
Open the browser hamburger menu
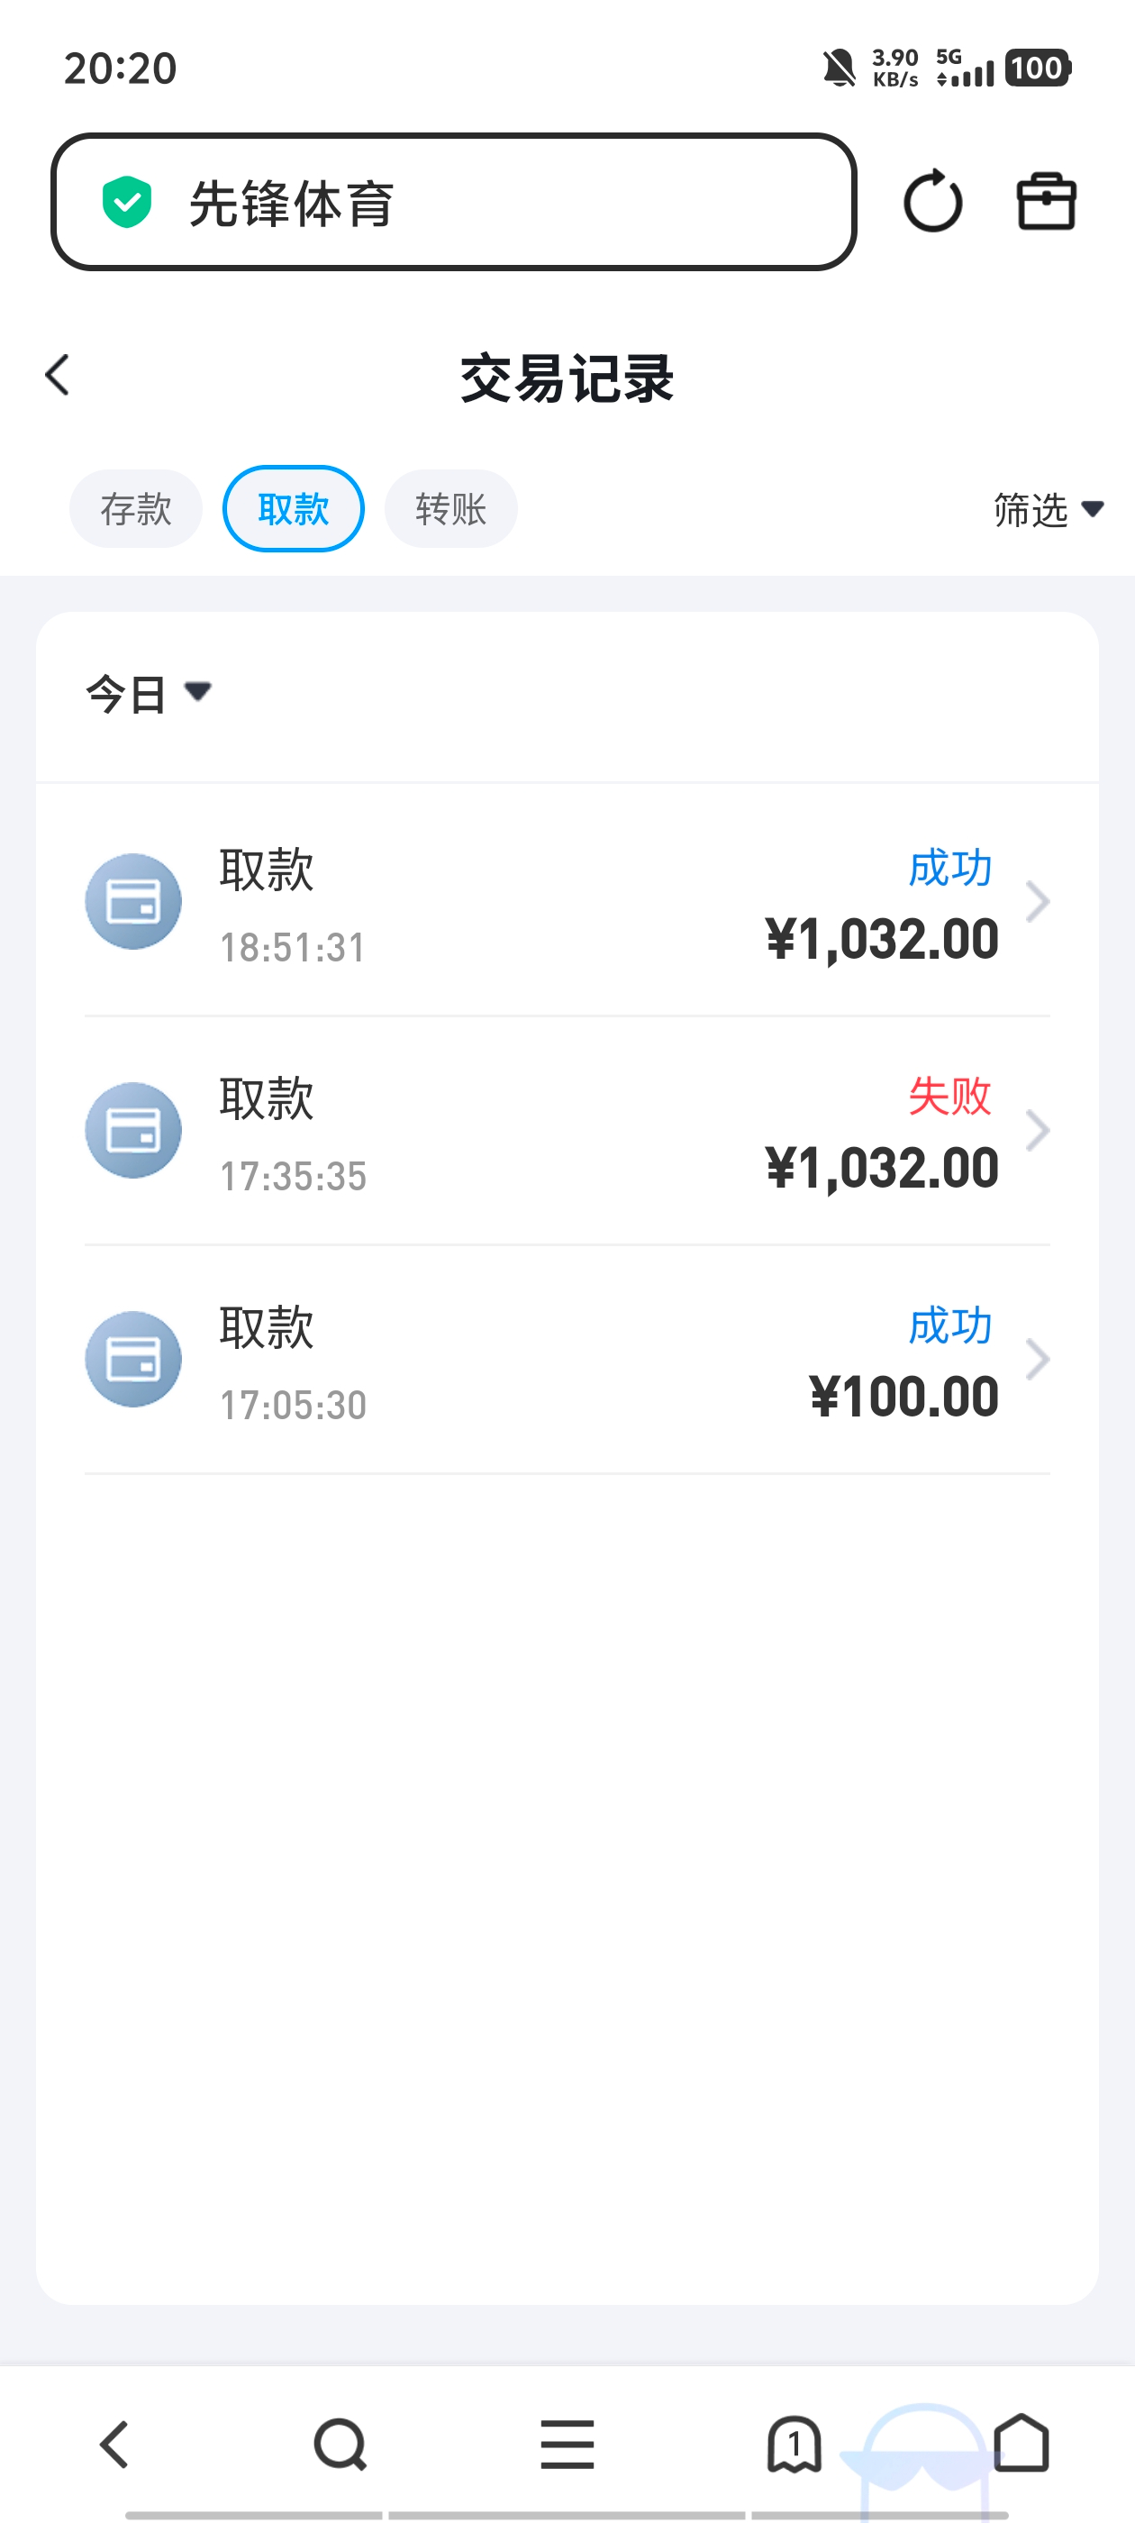point(567,2445)
